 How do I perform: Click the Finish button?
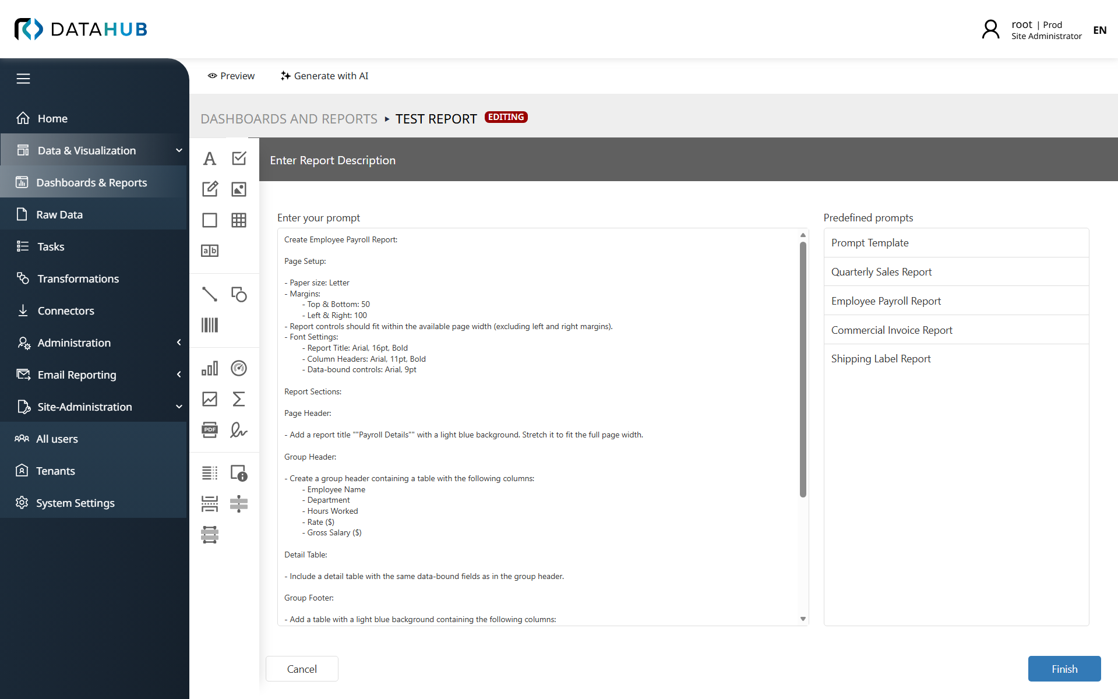point(1064,669)
